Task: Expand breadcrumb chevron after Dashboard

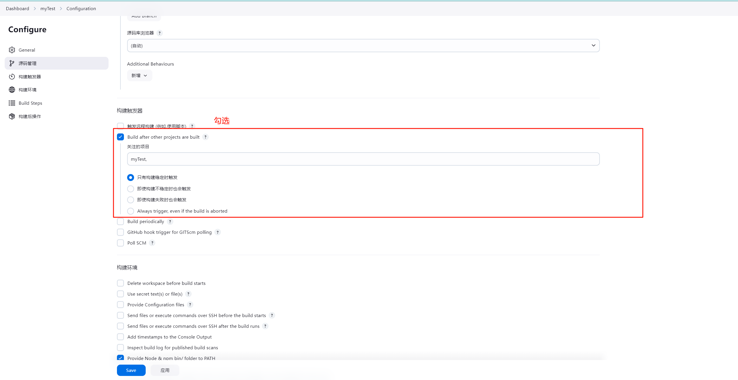Action: point(35,9)
